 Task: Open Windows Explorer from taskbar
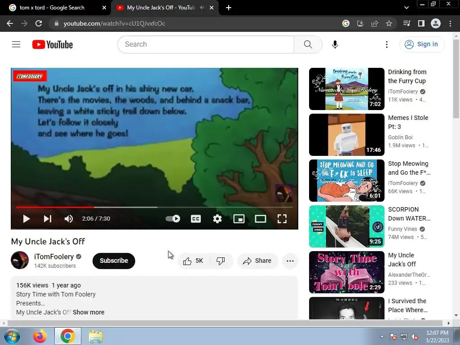click(96, 336)
